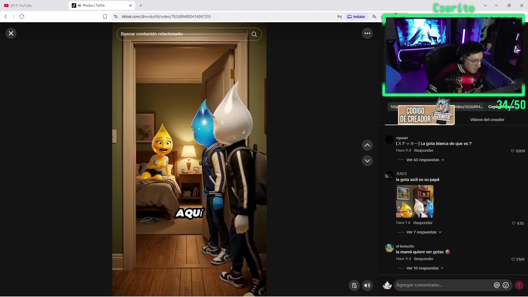This screenshot has height=297, width=528.
Task: Go back with the browser back arrow
Action: tap(5, 16)
